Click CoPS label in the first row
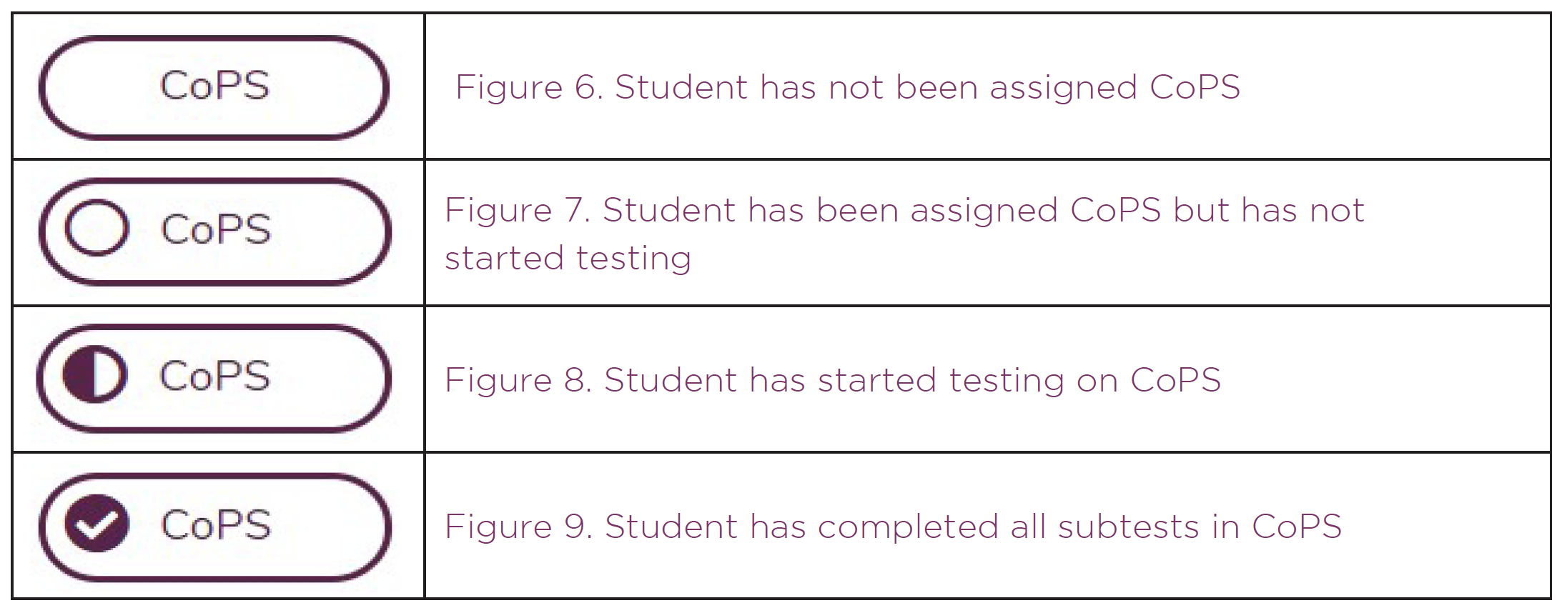This screenshot has height=613, width=1567. [x=214, y=86]
